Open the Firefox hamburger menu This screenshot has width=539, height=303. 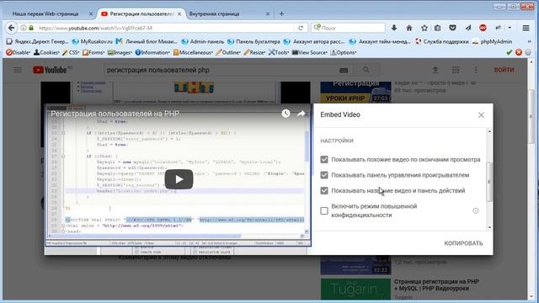[526, 28]
